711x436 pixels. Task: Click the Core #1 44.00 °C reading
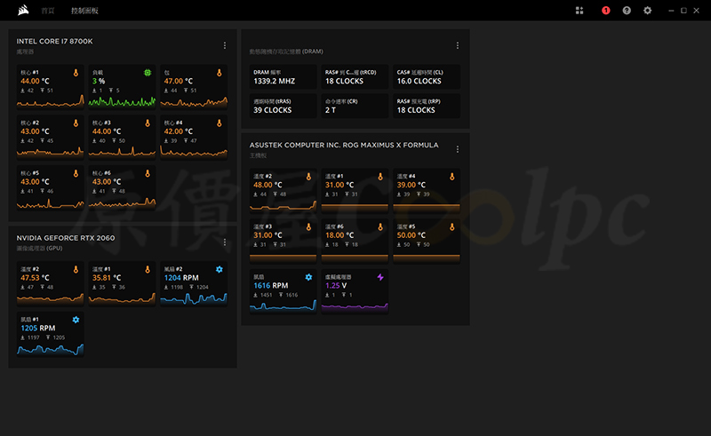[35, 81]
